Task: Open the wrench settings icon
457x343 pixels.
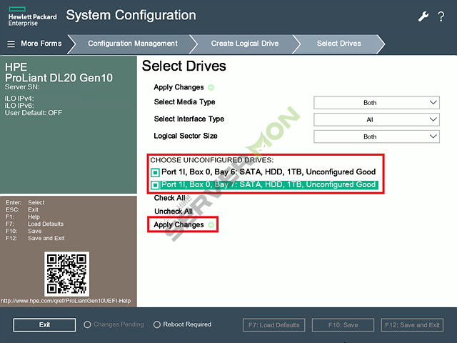Action: 423,16
